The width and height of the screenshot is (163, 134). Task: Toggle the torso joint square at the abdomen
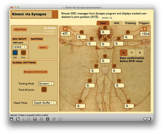[x=105, y=56]
